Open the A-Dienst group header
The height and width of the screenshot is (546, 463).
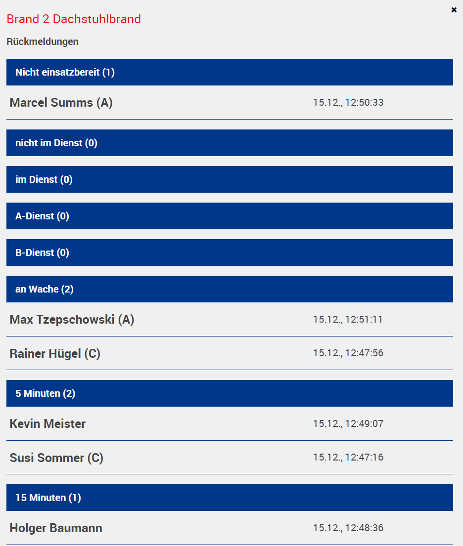(230, 216)
